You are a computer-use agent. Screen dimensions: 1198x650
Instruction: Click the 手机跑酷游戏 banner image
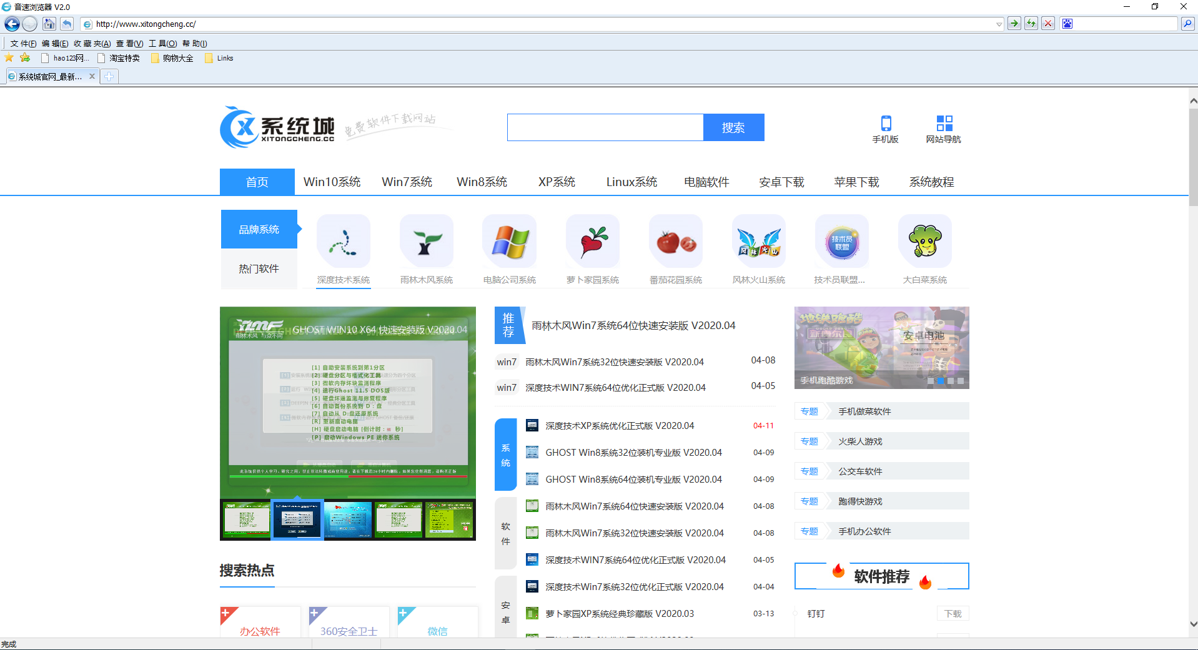pyautogui.click(x=881, y=348)
